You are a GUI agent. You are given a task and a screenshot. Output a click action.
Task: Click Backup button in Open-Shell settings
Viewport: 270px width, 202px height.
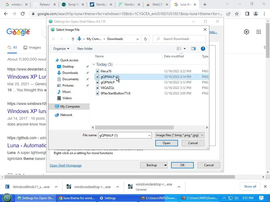coord(152,165)
